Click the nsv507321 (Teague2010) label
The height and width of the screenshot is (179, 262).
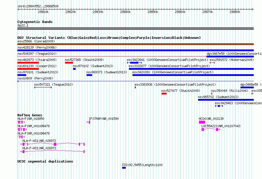tap(54, 84)
